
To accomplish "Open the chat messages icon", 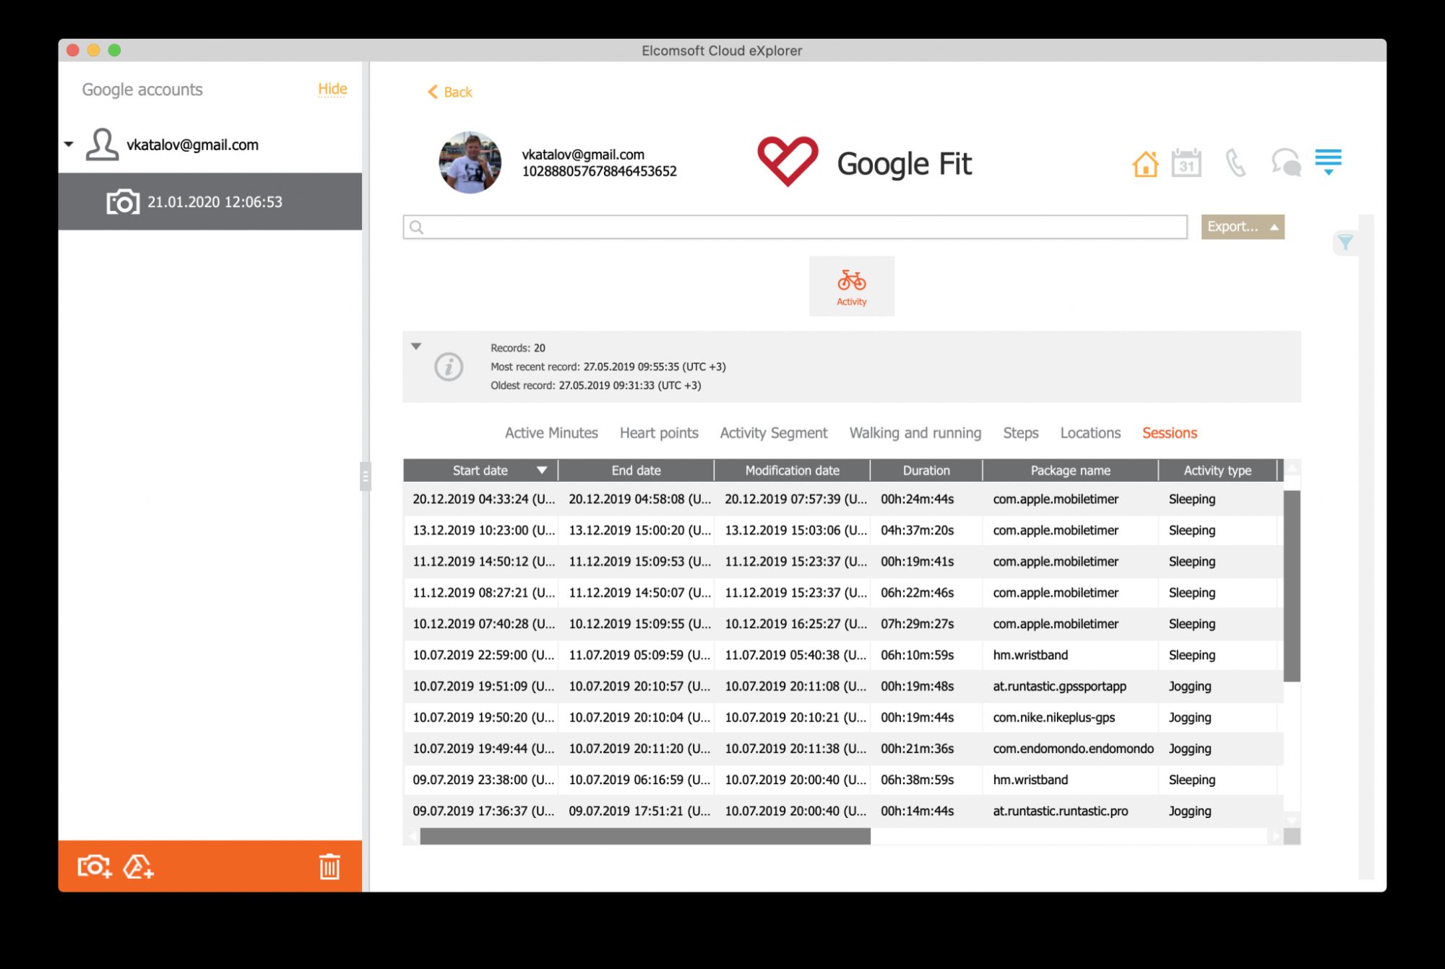I will click(x=1286, y=163).
